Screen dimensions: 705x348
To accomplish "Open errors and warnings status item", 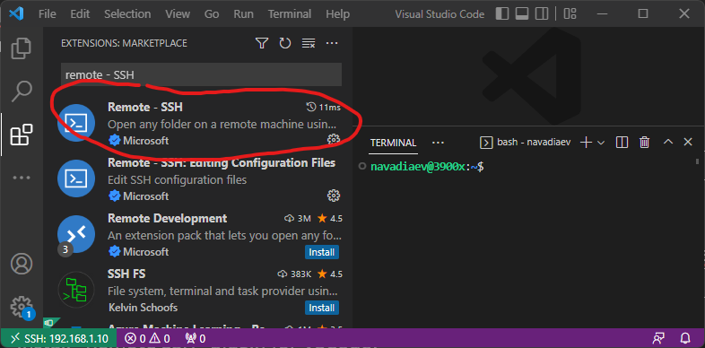I will click(147, 338).
